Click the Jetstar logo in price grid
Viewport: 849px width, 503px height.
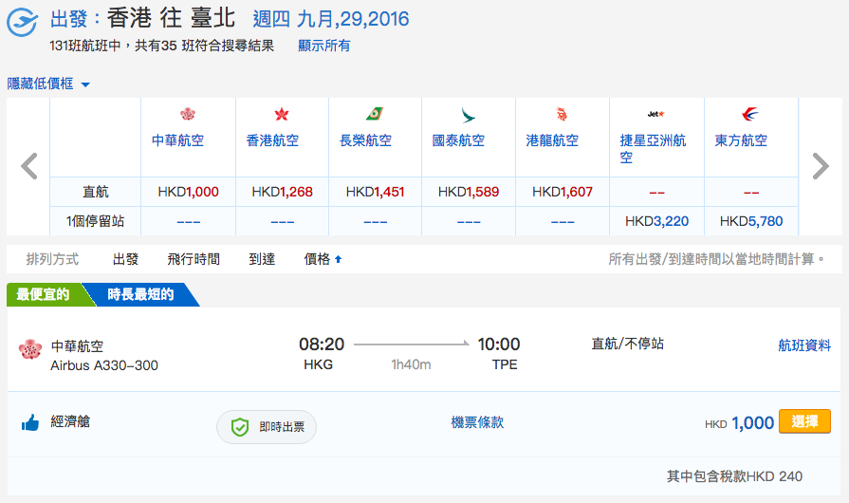pyautogui.click(x=655, y=114)
